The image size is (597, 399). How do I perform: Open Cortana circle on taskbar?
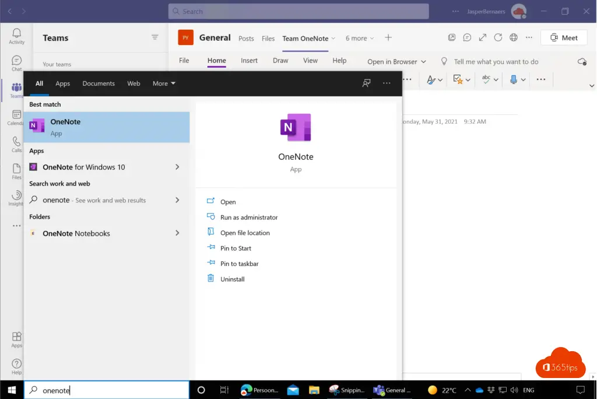(201, 390)
